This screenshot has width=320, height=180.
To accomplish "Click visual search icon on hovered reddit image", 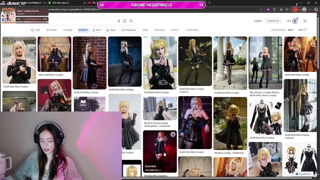I will 173,134.
